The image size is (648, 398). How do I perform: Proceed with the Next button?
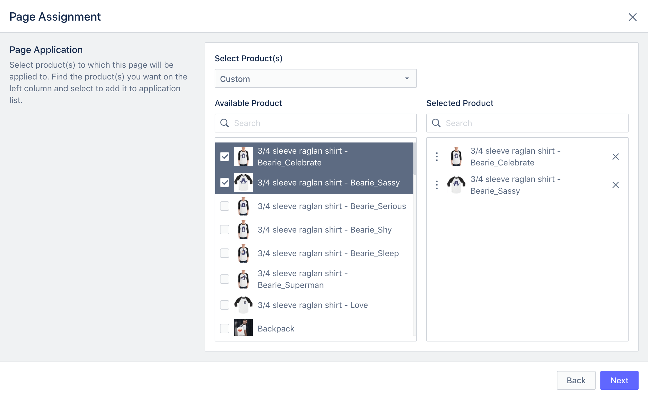[619, 380]
